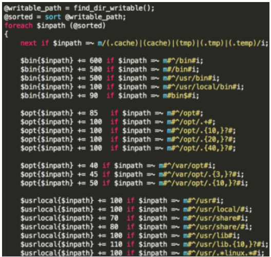Click the $usrlocal line matching linux

click(142, 253)
